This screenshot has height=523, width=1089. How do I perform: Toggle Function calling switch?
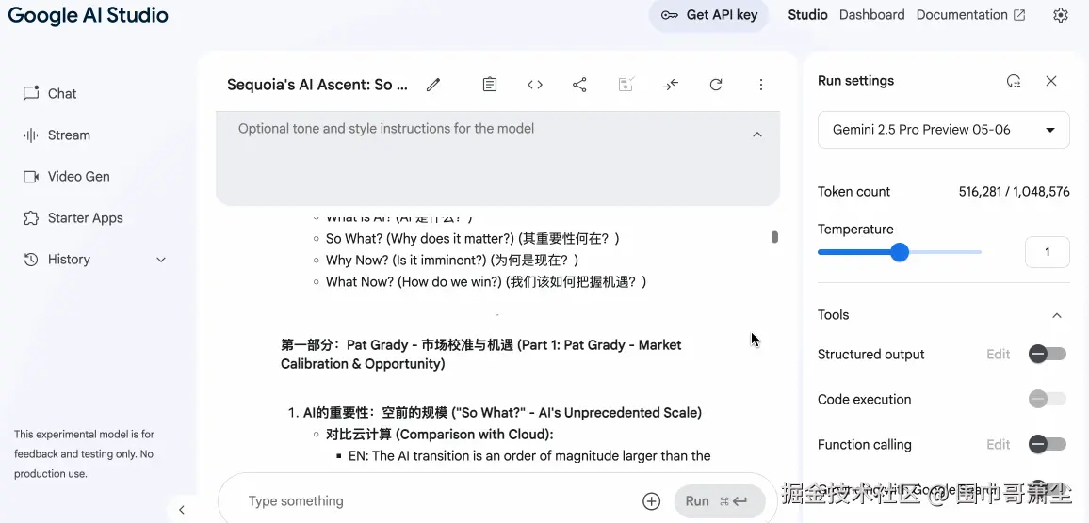[x=1048, y=444]
